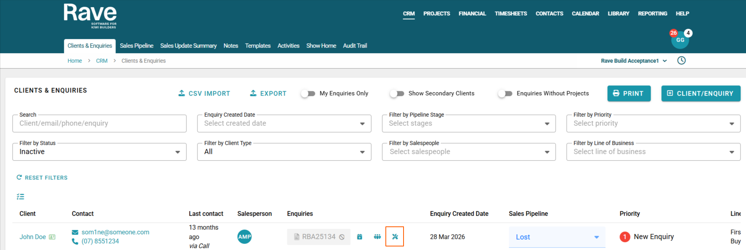The height and width of the screenshot is (250, 746).
Task: Open the clock icon beside Rave Build Acceptance1
Action: tap(681, 61)
